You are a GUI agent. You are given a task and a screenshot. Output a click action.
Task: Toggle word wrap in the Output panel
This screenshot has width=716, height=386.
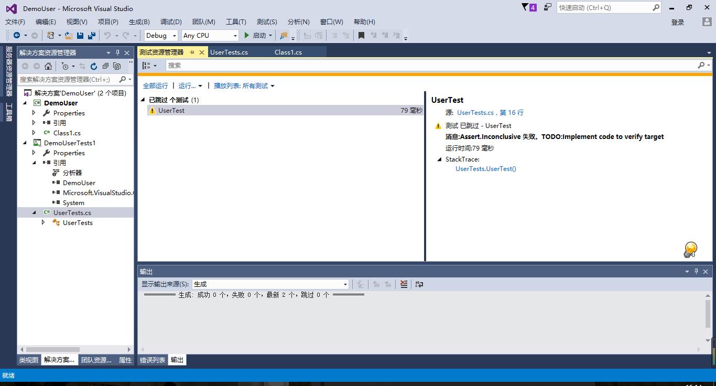[x=419, y=284]
